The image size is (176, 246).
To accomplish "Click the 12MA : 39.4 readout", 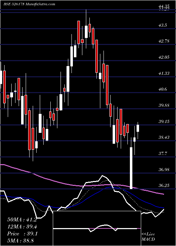I will [x=22, y=227].
